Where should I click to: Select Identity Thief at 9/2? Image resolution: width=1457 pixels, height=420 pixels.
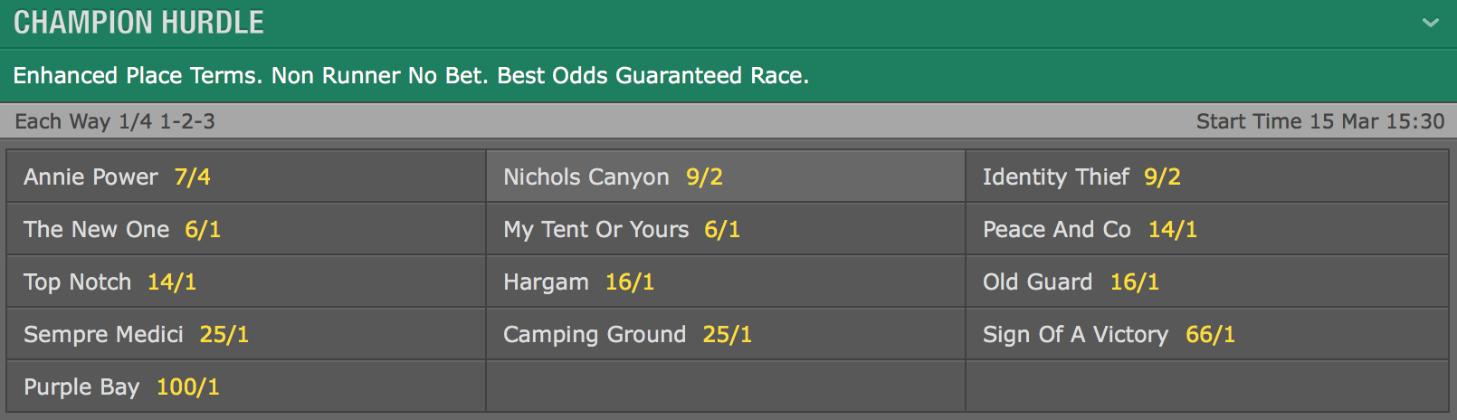[x=1207, y=177]
